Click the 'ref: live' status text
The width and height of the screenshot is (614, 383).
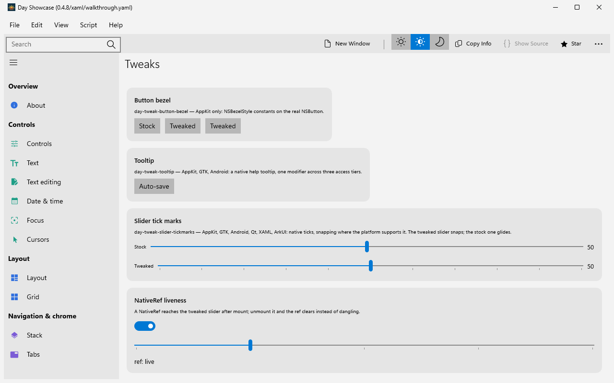point(144,361)
